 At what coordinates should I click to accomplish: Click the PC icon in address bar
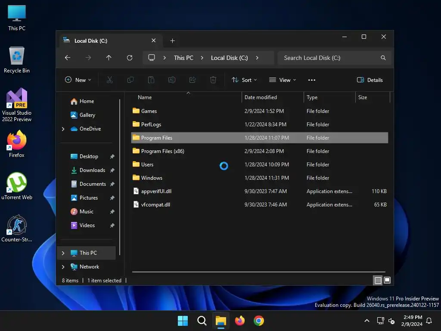[152, 58]
